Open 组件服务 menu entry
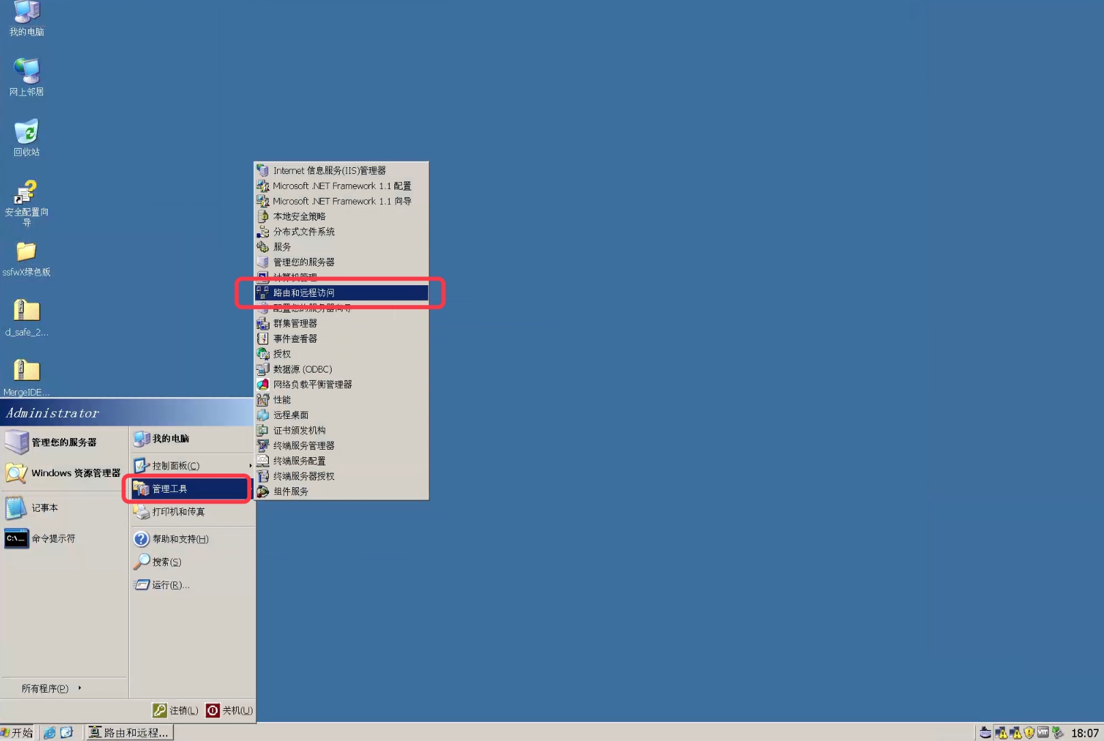1104x741 pixels. [341, 491]
